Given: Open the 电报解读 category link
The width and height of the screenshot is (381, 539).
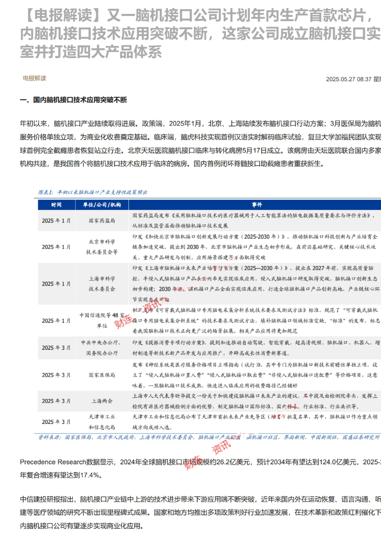Looking at the screenshot, I should [x=34, y=78].
